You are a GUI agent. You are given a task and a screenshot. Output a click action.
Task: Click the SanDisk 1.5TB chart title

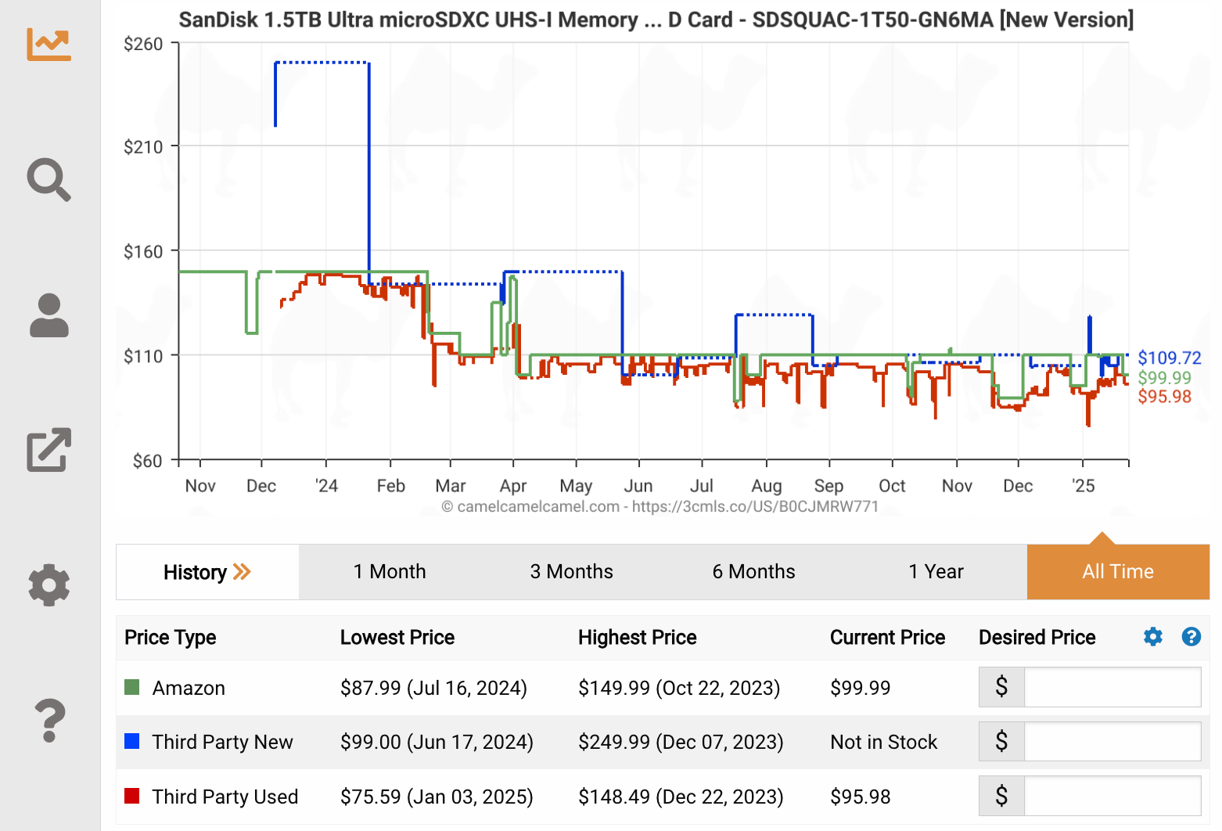tap(656, 20)
